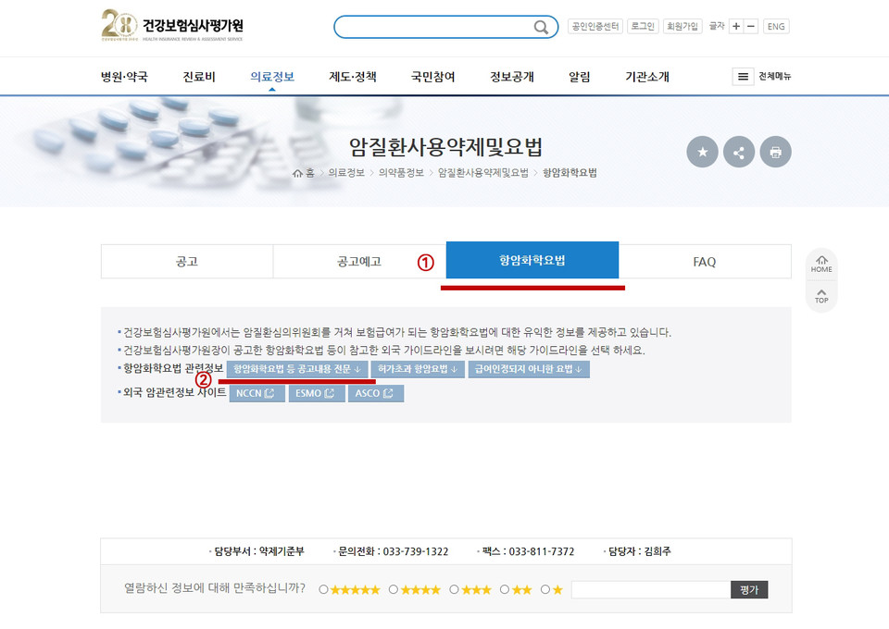Click the search magnifier icon
Viewport: 889px width, 629px height.
pyautogui.click(x=541, y=27)
